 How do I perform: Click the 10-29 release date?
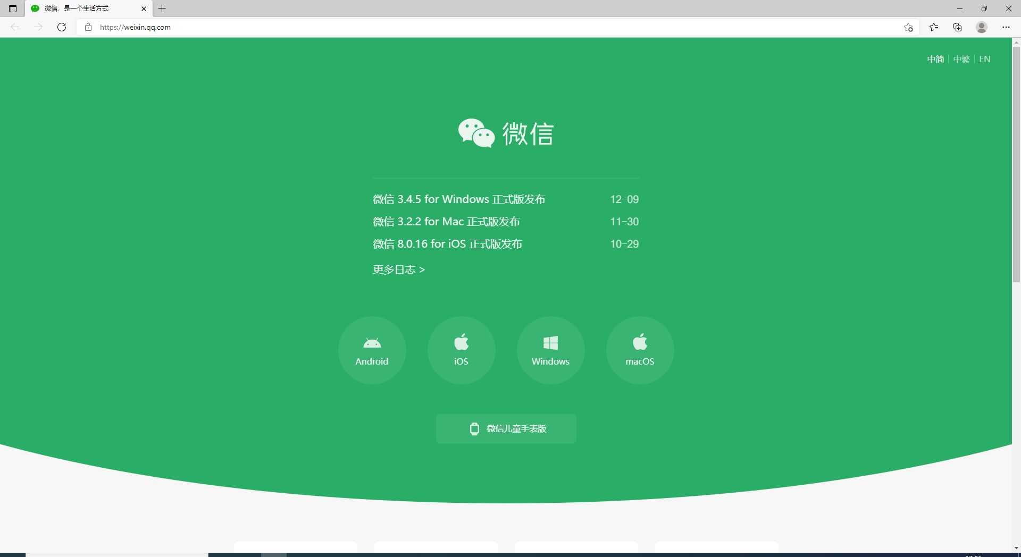coord(624,244)
